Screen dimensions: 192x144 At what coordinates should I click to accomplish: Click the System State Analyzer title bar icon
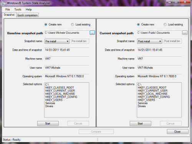pos(4,3)
